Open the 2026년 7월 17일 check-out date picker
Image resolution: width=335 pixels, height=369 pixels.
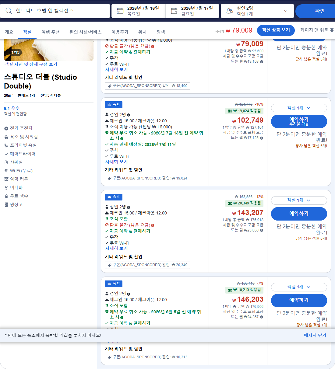(x=192, y=11)
